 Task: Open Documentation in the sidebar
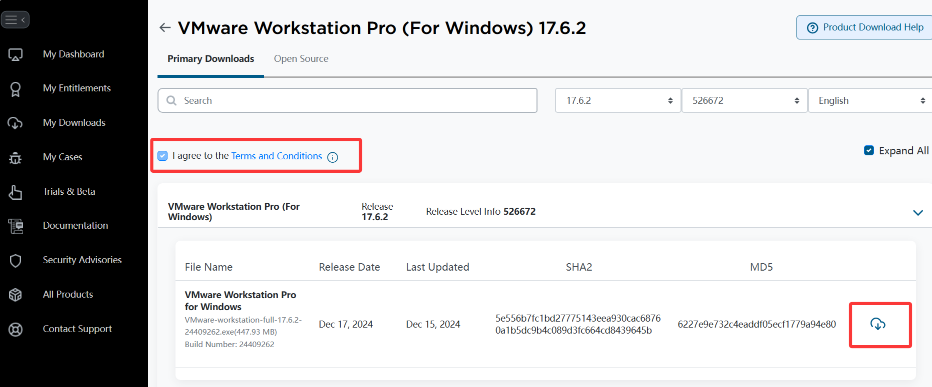click(x=75, y=225)
